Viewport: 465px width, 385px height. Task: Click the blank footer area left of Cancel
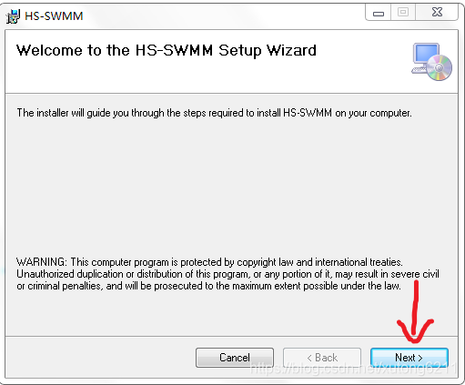pos(100,358)
